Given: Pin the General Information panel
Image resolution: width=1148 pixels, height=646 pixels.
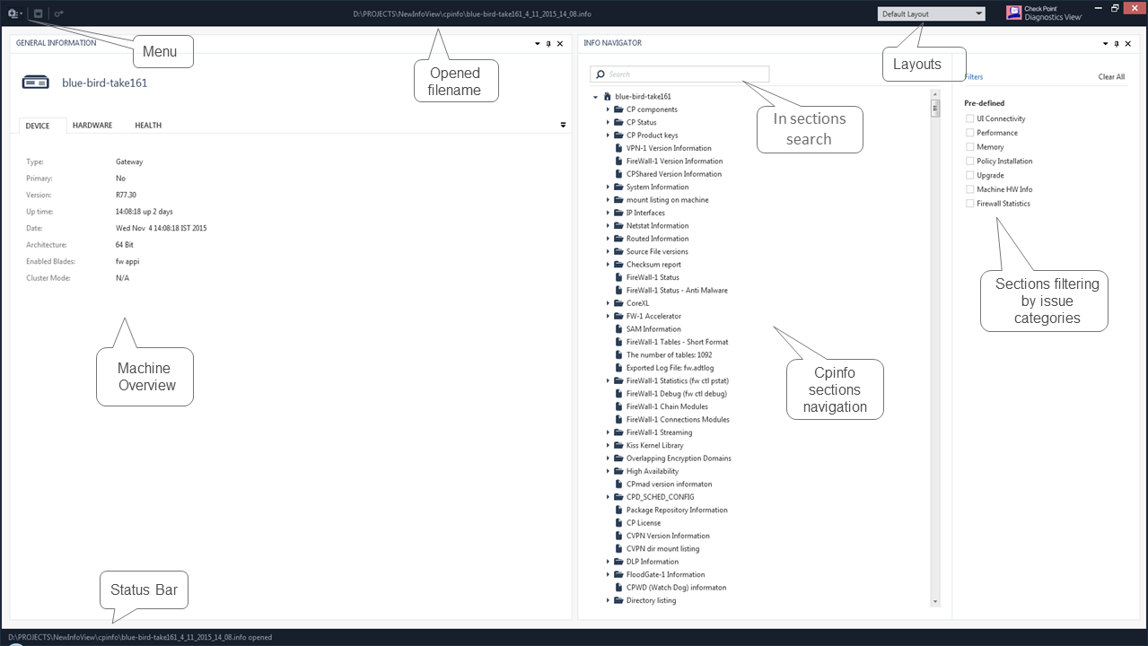Looking at the screenshot, I should (x=548, y=43).
